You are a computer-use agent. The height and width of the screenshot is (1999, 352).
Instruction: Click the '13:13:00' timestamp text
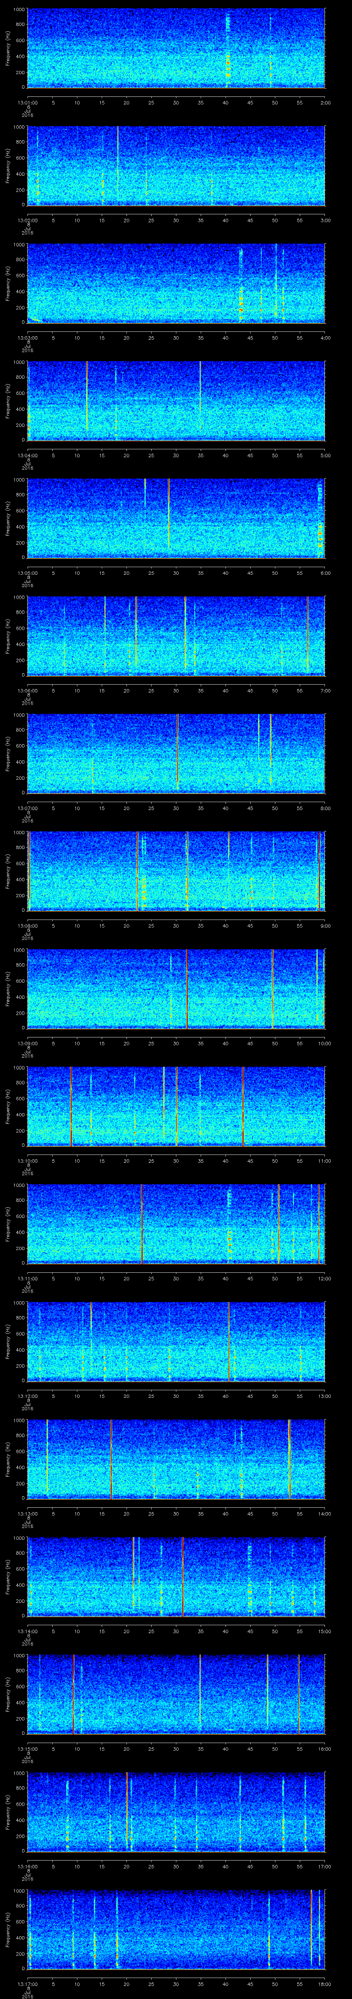(x=28, y=1513)
